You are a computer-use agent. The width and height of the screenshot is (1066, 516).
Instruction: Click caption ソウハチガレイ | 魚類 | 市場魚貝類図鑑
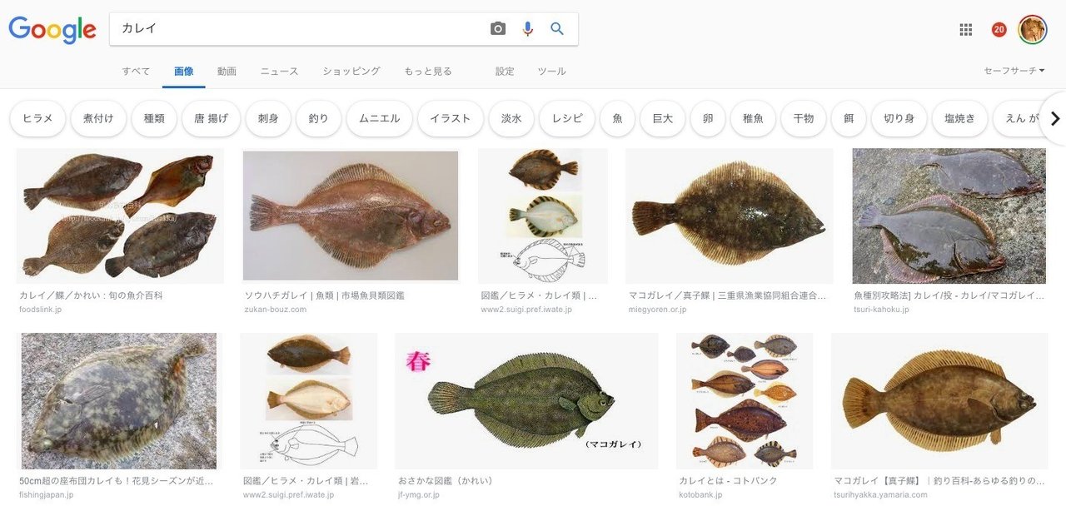(325, 295)
